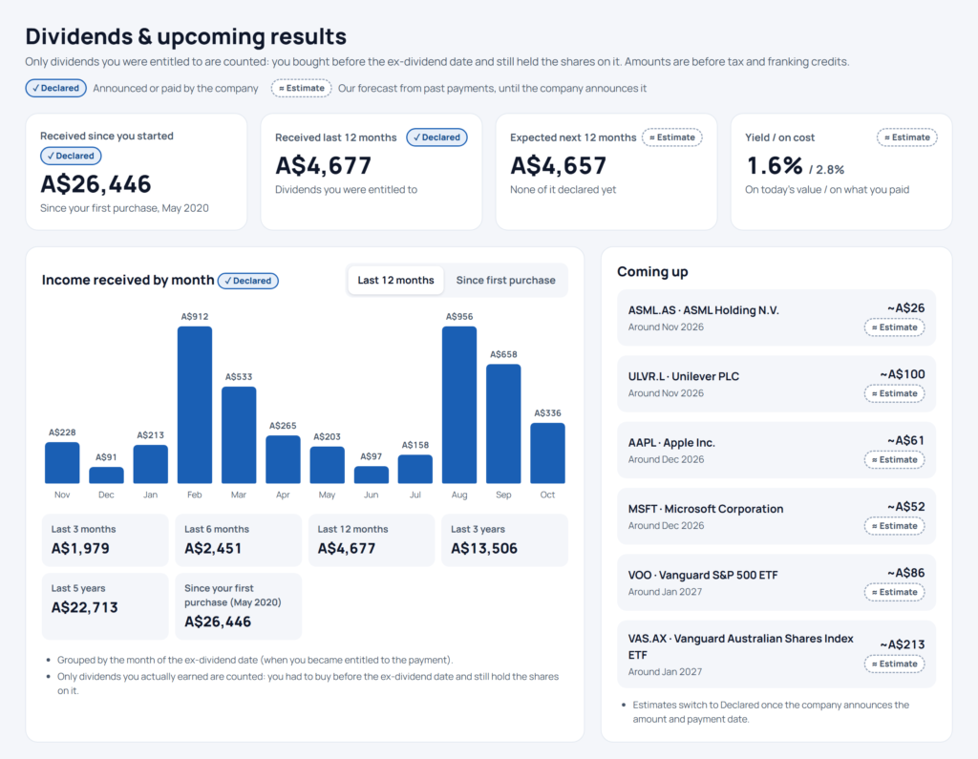Click the Estimate badge in Yield / on cost card
This screenshot has height=759, width=978.
tap(907, 137)
